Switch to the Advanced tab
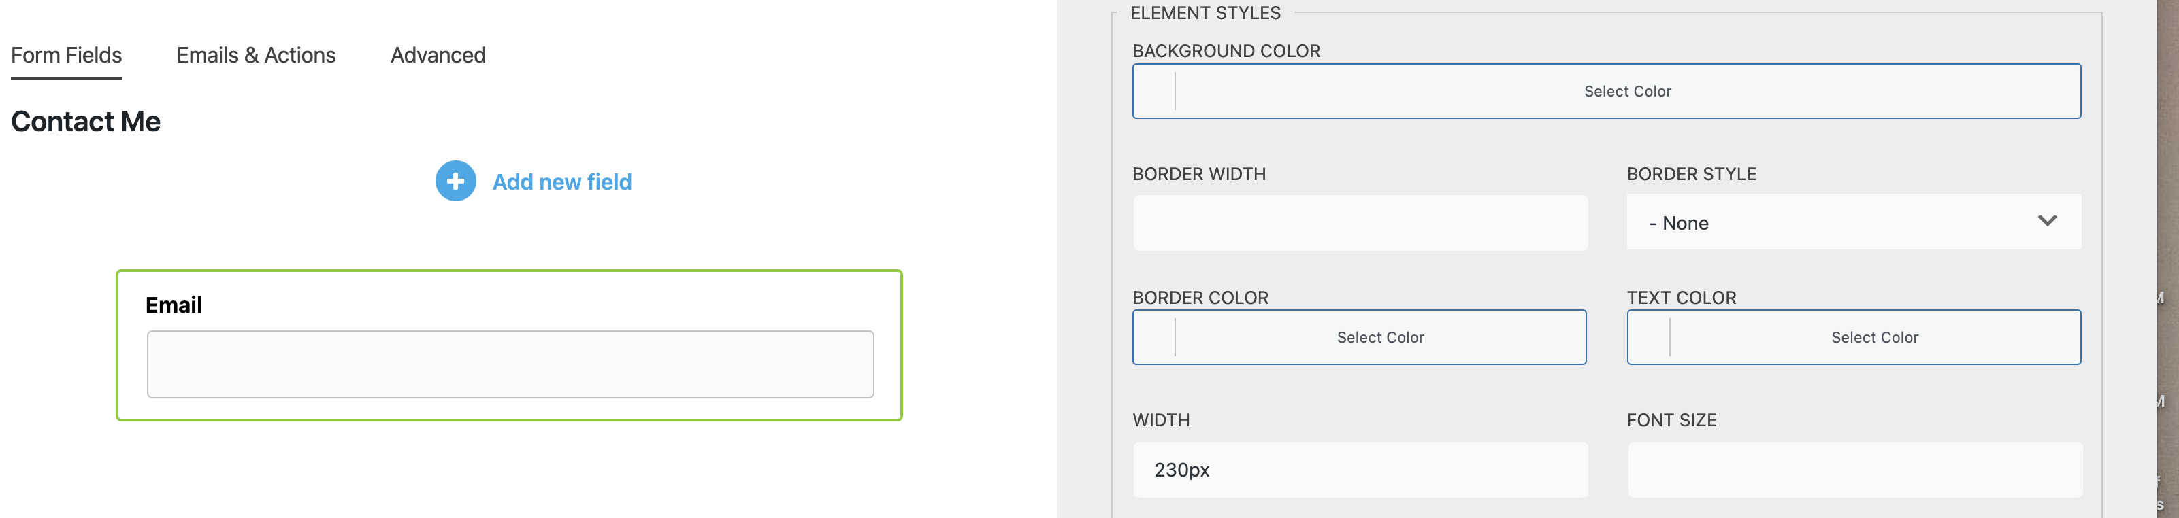The width and height of the screenshot is (2179, 518). point(438,55)
